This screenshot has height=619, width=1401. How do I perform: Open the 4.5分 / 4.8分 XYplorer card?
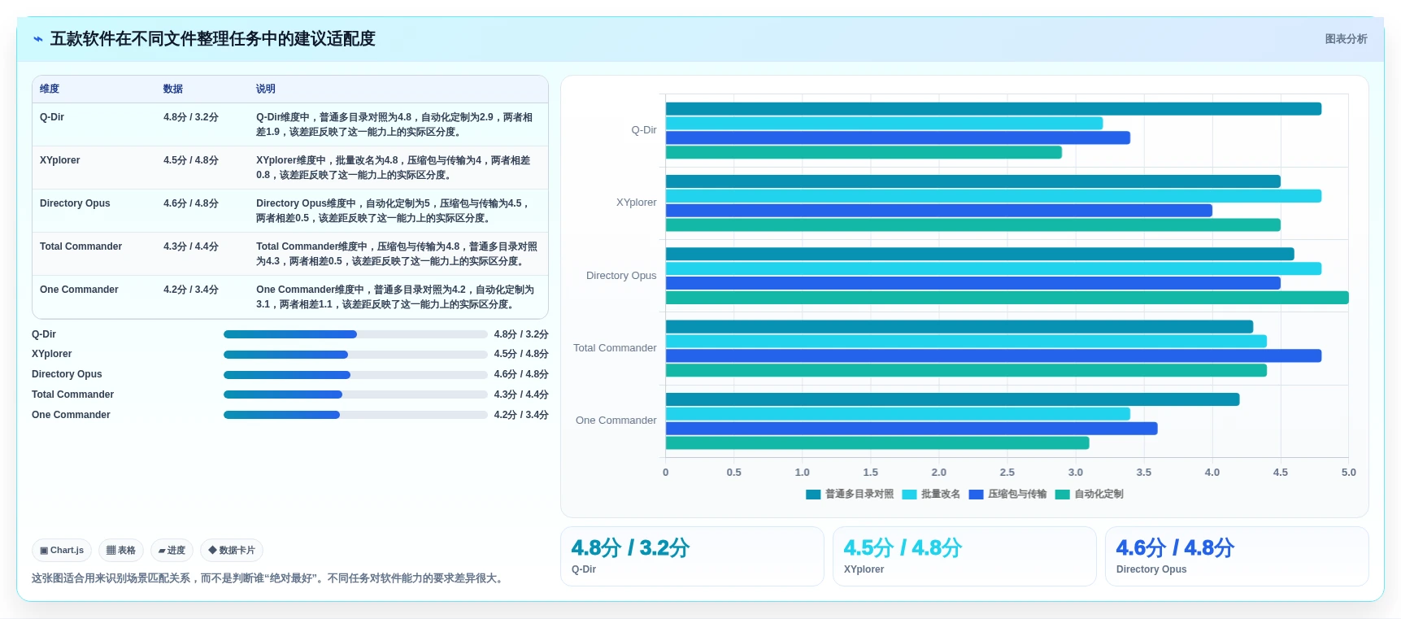(964, 556)
